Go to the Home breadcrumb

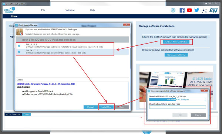point(14,16)
